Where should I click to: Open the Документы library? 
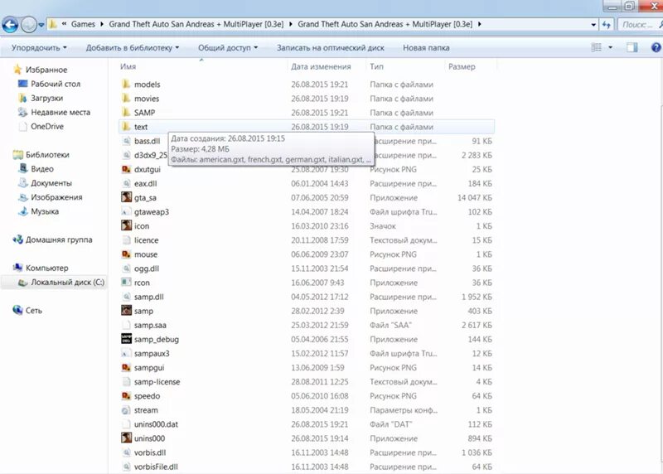[51, 183]
